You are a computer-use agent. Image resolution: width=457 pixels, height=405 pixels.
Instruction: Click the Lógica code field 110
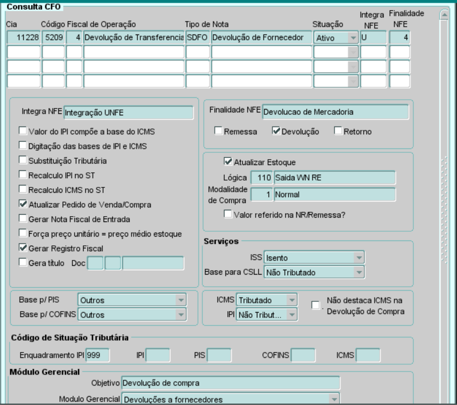[x=262, y=178]
